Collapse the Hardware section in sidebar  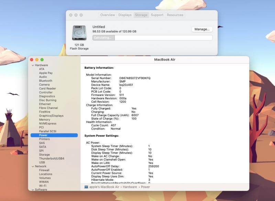[33, 65]
